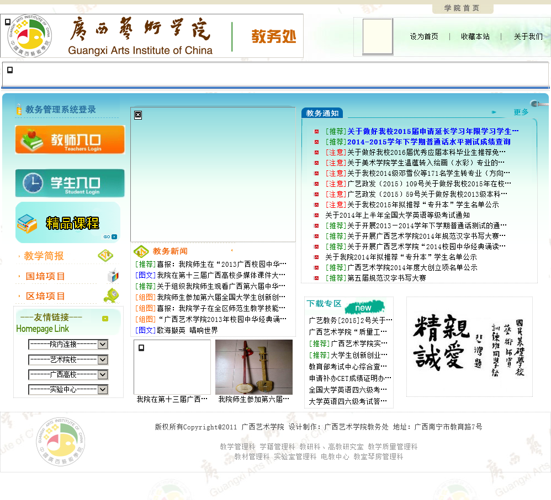This screenshot has width=551, height=500.
Task: Open 教学简报 link
Action: click(x=44, y=256)
